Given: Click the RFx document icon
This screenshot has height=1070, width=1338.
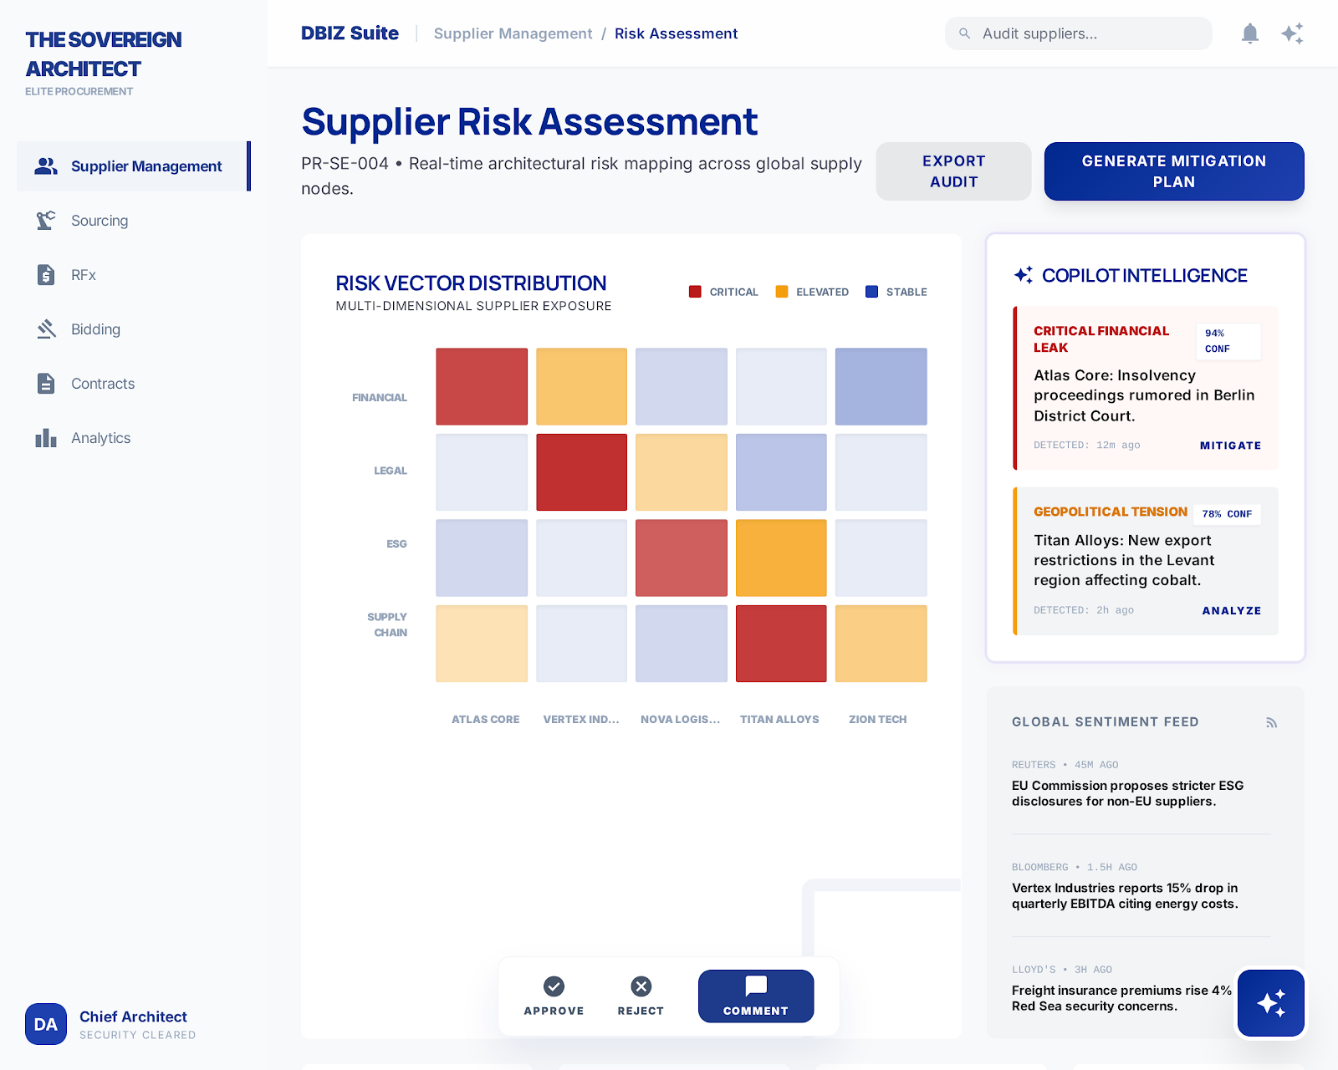Looking at the screenshot, I should (46, 275).
